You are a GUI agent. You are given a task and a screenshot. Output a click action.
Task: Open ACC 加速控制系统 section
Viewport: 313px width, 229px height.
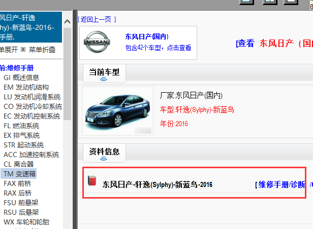pyautogui.click(x=31, y=155)
